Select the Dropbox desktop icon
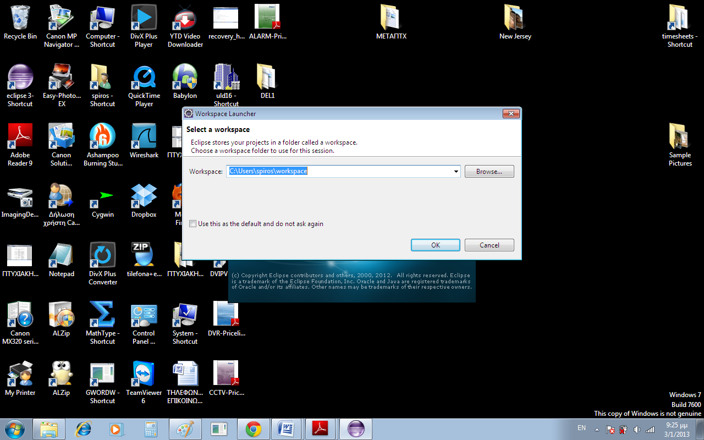This screenshot has height=440, width=704. click(x=144, y=201)
